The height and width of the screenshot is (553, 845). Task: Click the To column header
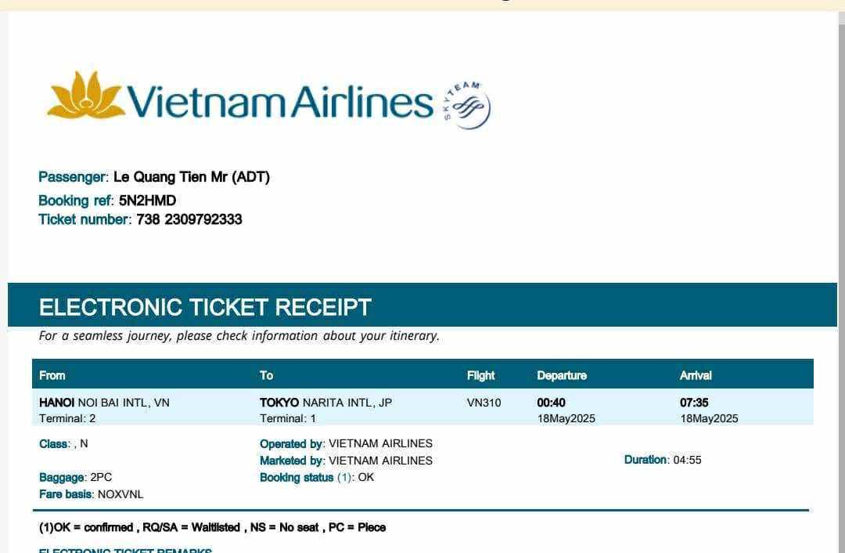pyautogui.click(x=266, y=375)
